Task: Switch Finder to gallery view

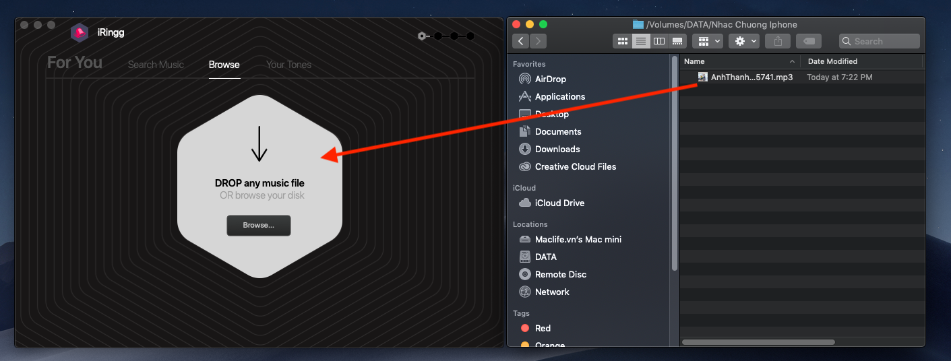Action: point(678,41)
